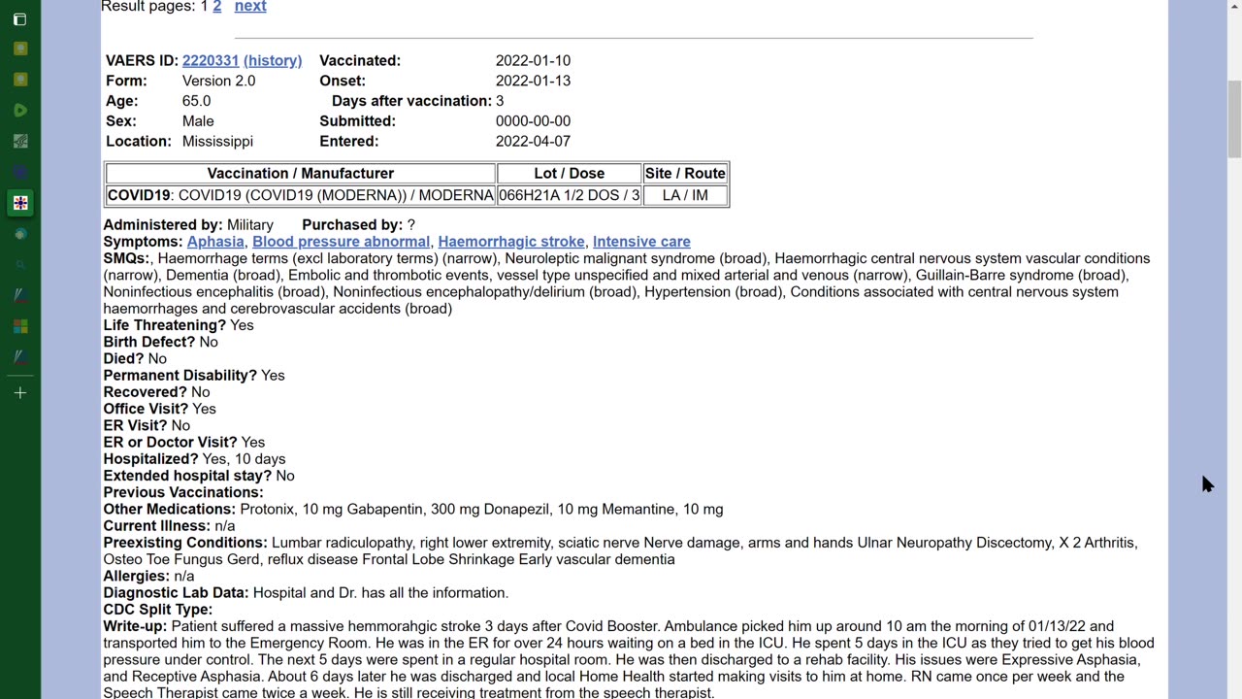Image resolution: width=1242 pixels, height=699 pixels.
Task: Switch to the green Rumble play tab
Action: (19, 111)
